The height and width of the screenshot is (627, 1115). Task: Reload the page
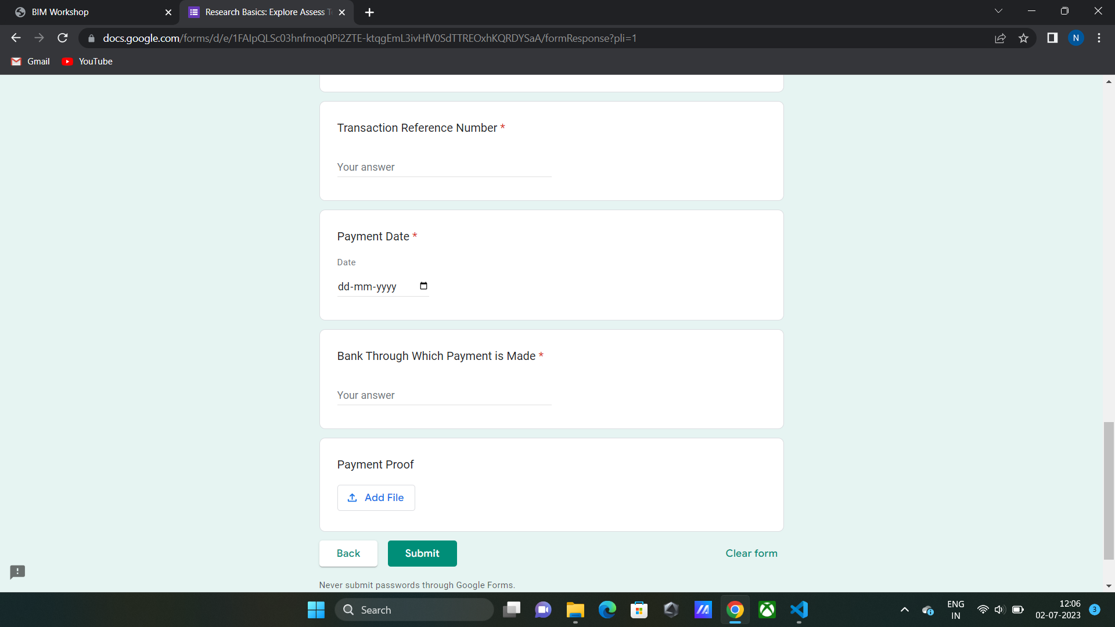point(63,38)
